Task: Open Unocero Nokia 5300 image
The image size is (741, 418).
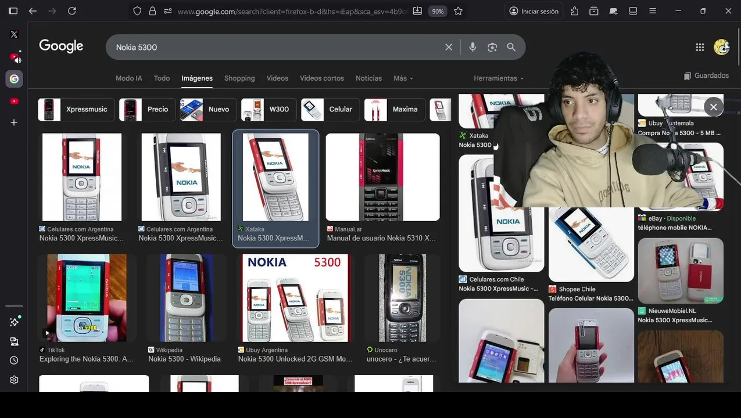Action: [x=402, y=298]
